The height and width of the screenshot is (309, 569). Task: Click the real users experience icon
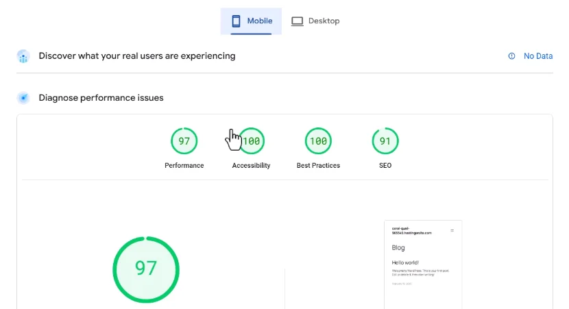click(x=23, y=56)
